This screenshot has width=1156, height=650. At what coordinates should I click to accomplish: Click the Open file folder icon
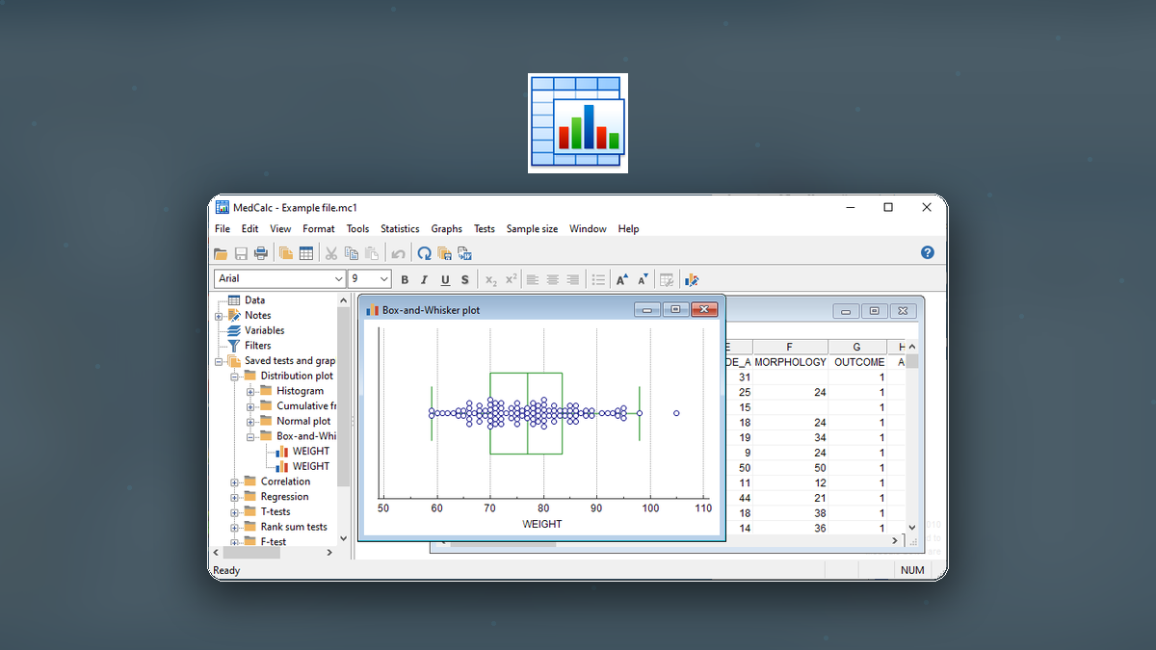click(x=221, y=253)
